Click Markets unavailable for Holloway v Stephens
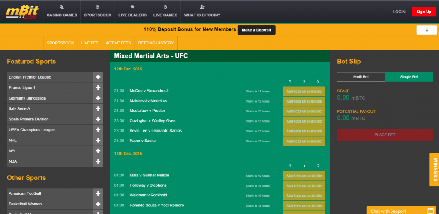Image resolution: width=439 pixels, height=214 pixels. pyautogui.click(x=304, y=186)
